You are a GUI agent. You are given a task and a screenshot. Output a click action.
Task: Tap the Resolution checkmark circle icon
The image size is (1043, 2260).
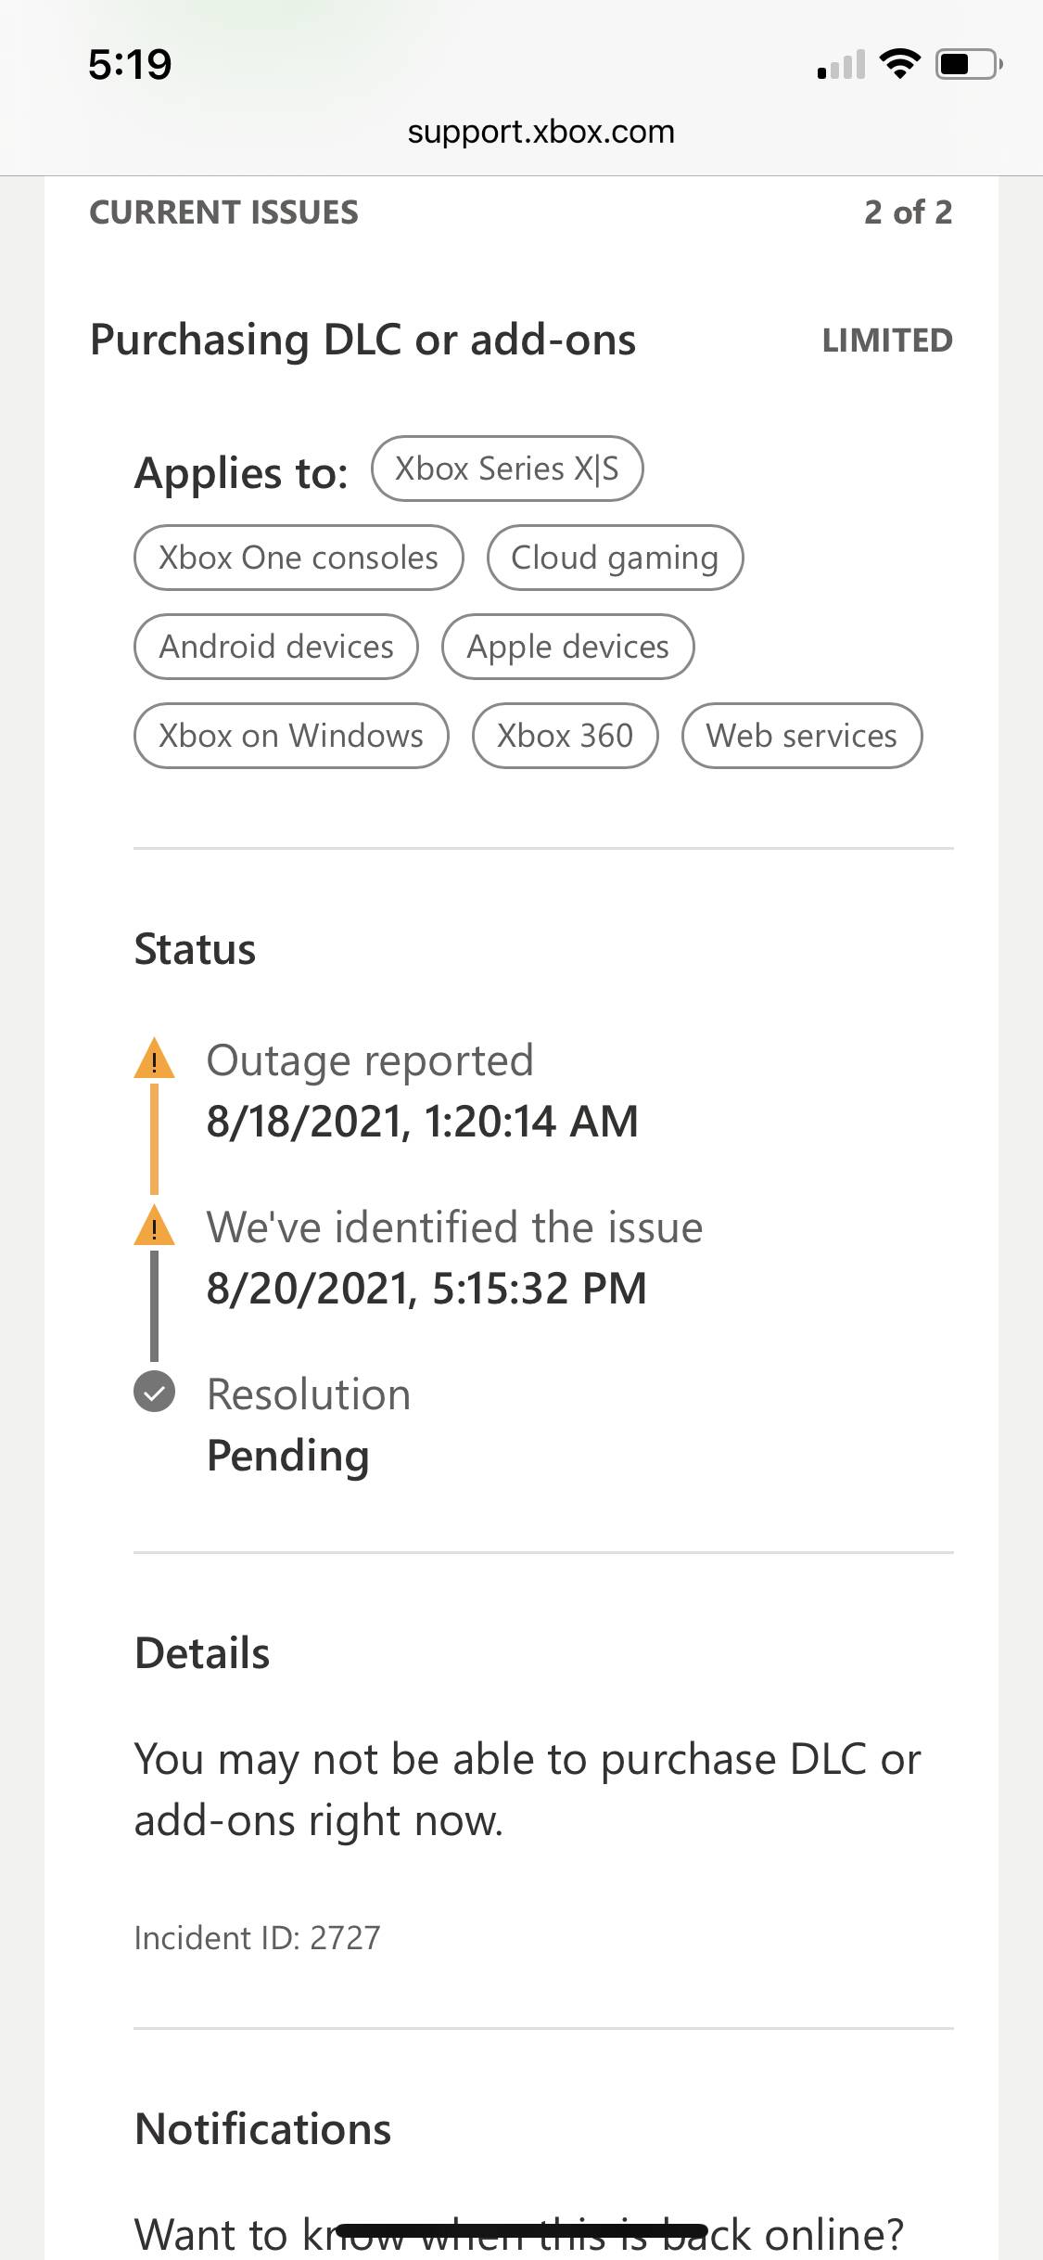tap(154, 1392)
